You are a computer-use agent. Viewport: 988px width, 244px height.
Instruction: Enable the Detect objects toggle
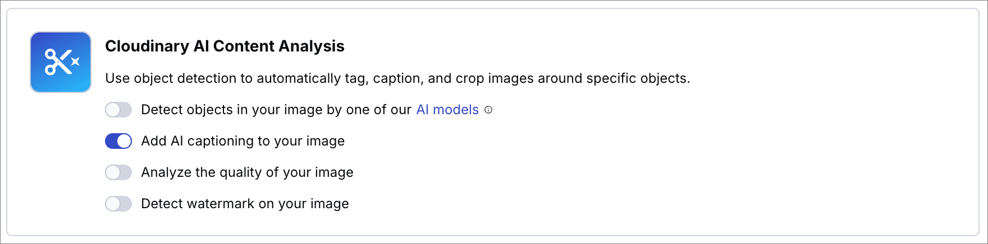[x=118, y=110]
